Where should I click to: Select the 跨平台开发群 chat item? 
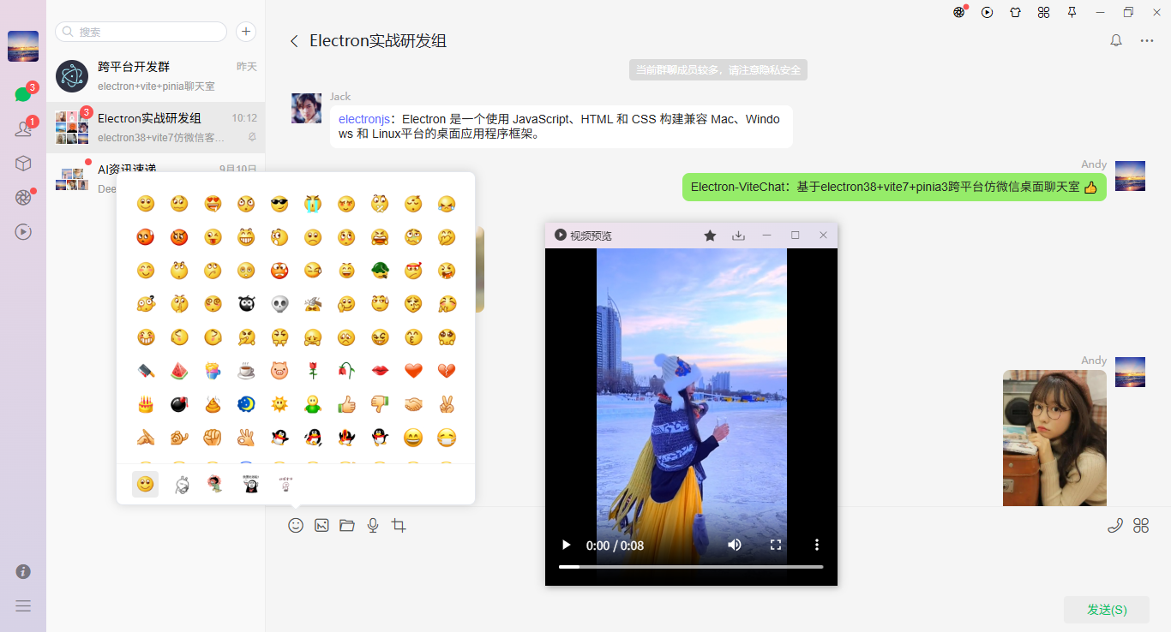click(154, 75)
